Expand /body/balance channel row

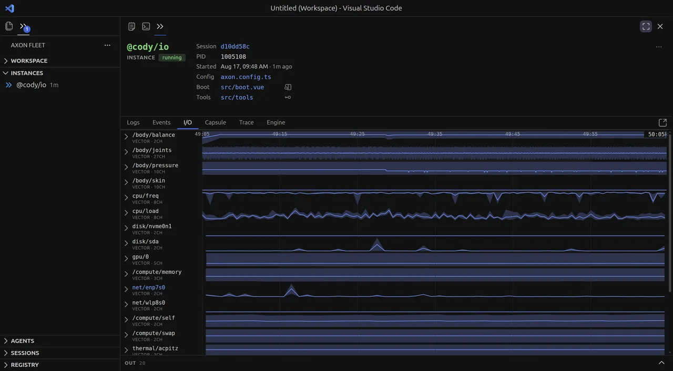pyautogui.click(x=126, y=137)
